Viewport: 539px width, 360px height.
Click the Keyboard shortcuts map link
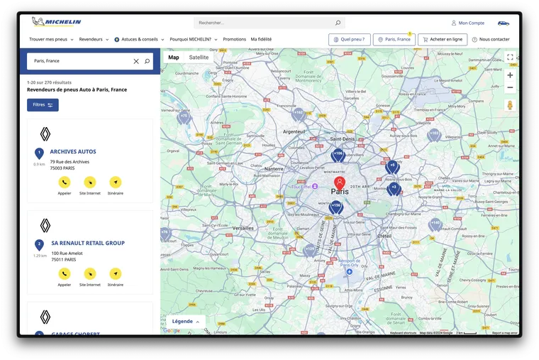[x=403, y=333]
